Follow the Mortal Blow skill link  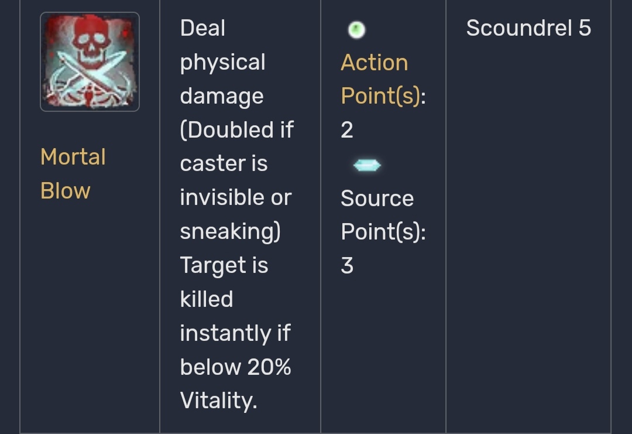pyautogui.click(x=73, y=173)
